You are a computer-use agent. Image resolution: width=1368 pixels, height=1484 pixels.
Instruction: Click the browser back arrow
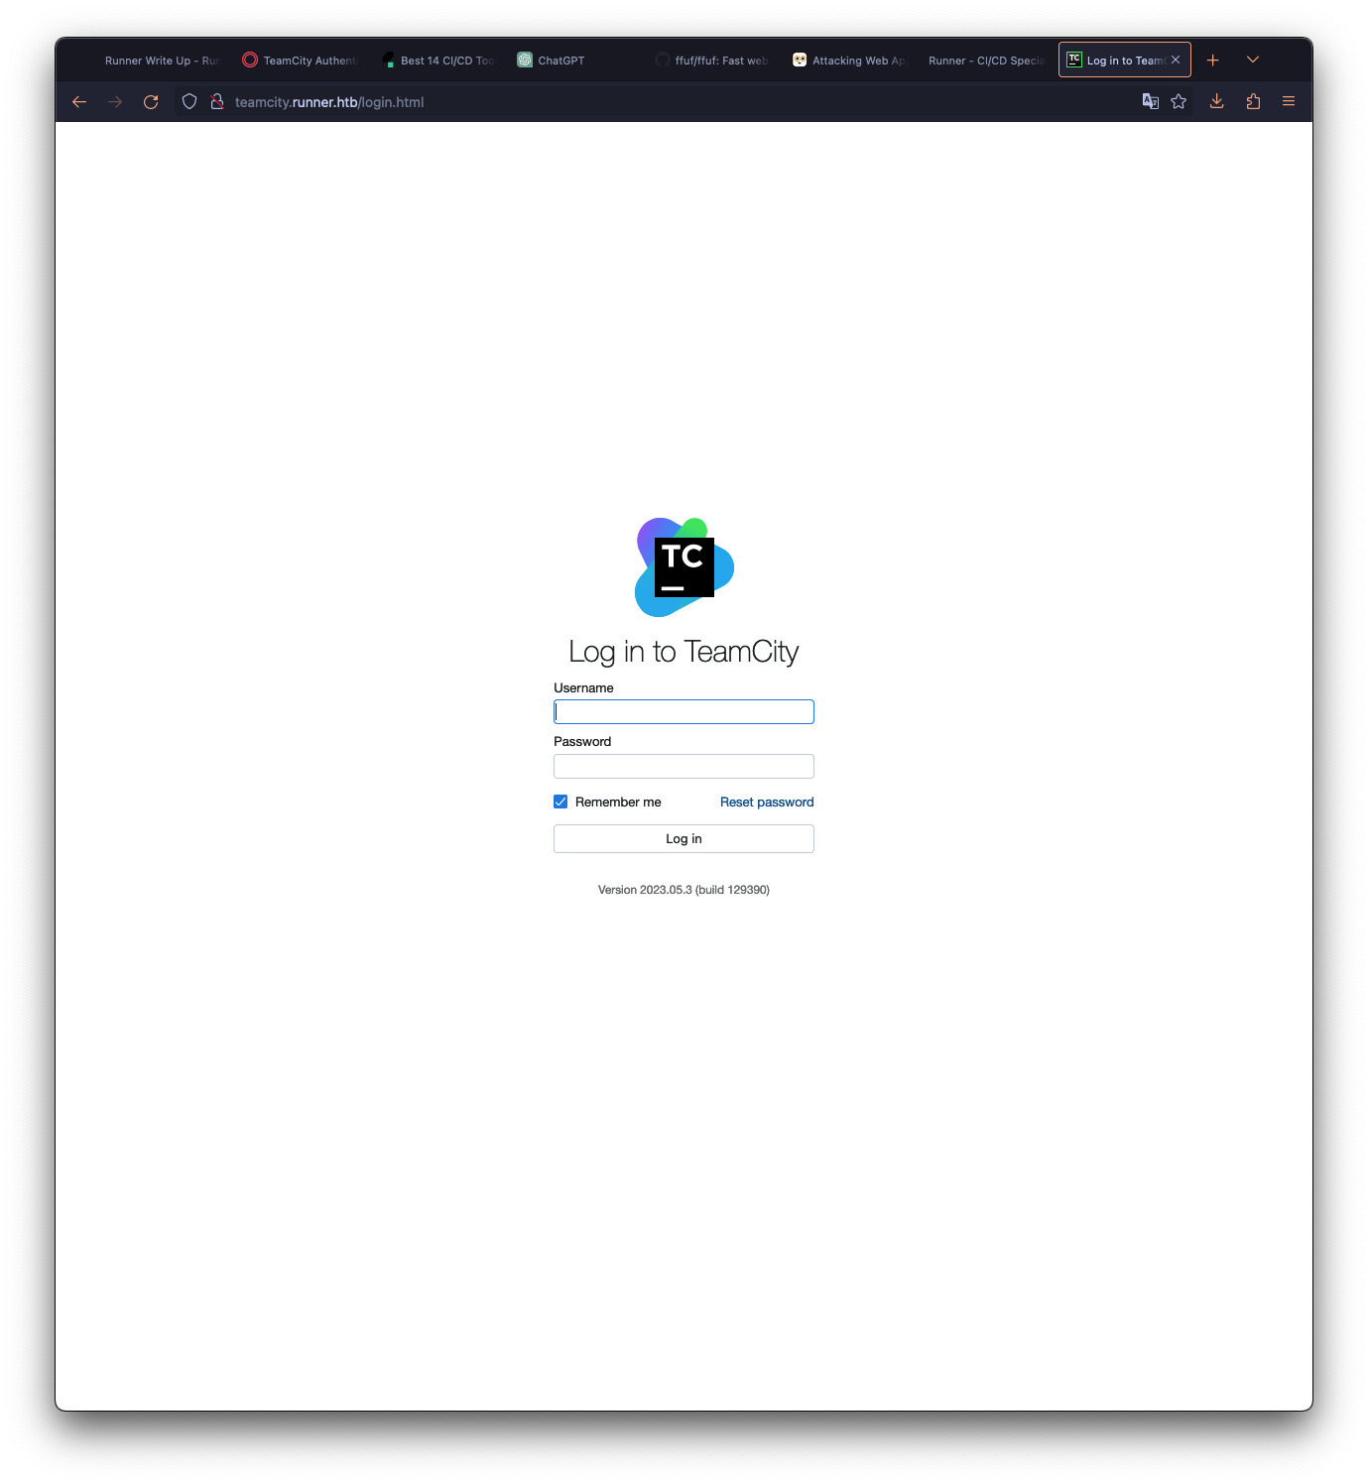coord(79,102)
